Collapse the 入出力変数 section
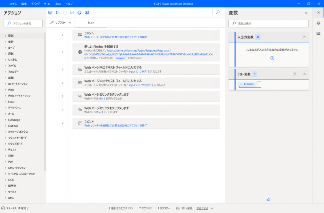This screenshot has height=213, width=324. [x=304, y=37]
